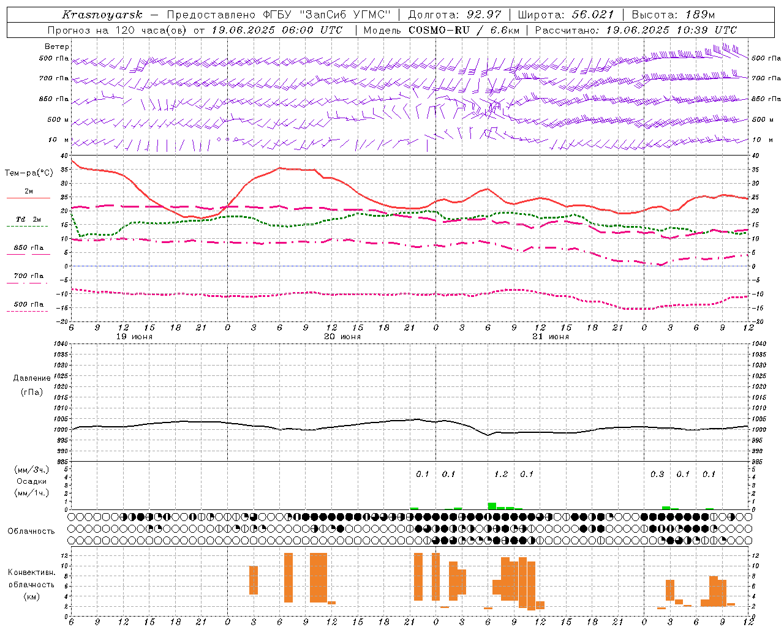Image resolution: width=784 pixels, height=627 pixels.
Task: Click the '21 июня' date label
Action: tap(551, 337)
